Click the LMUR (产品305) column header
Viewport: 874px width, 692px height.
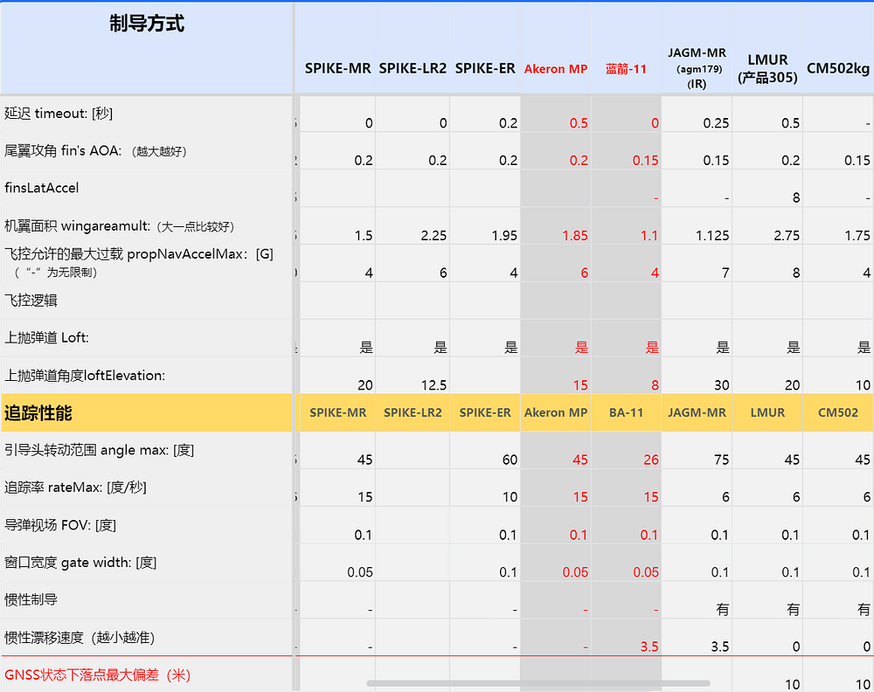(768, 67)
